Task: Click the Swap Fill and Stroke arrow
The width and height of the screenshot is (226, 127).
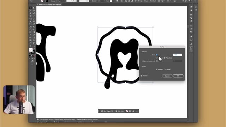Action: click(34, 49)
